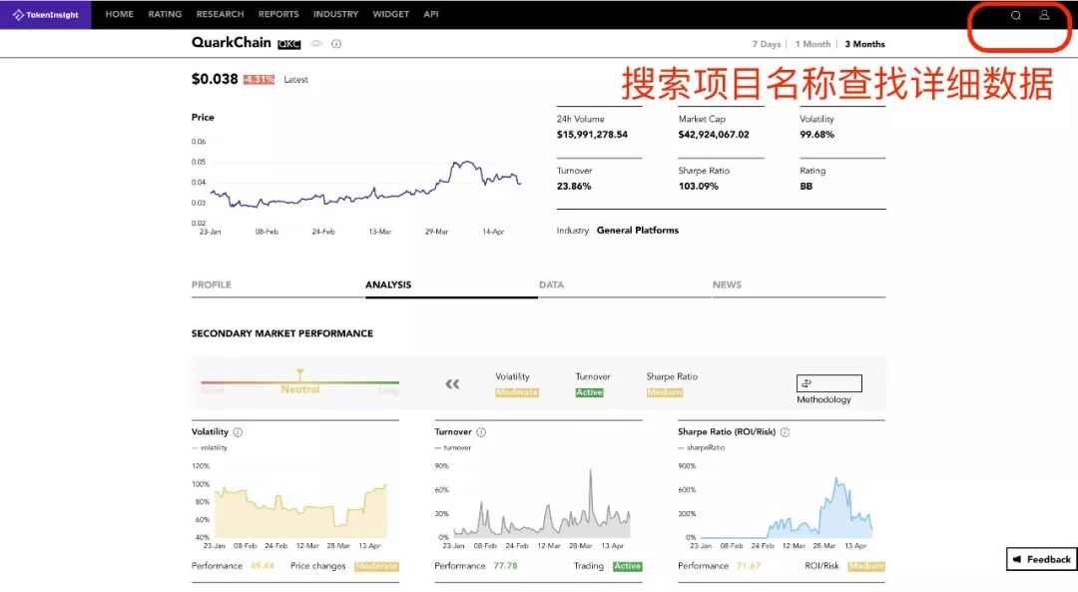
Task: Click the Turnover area chart
Action: click(x=542, y=502)
